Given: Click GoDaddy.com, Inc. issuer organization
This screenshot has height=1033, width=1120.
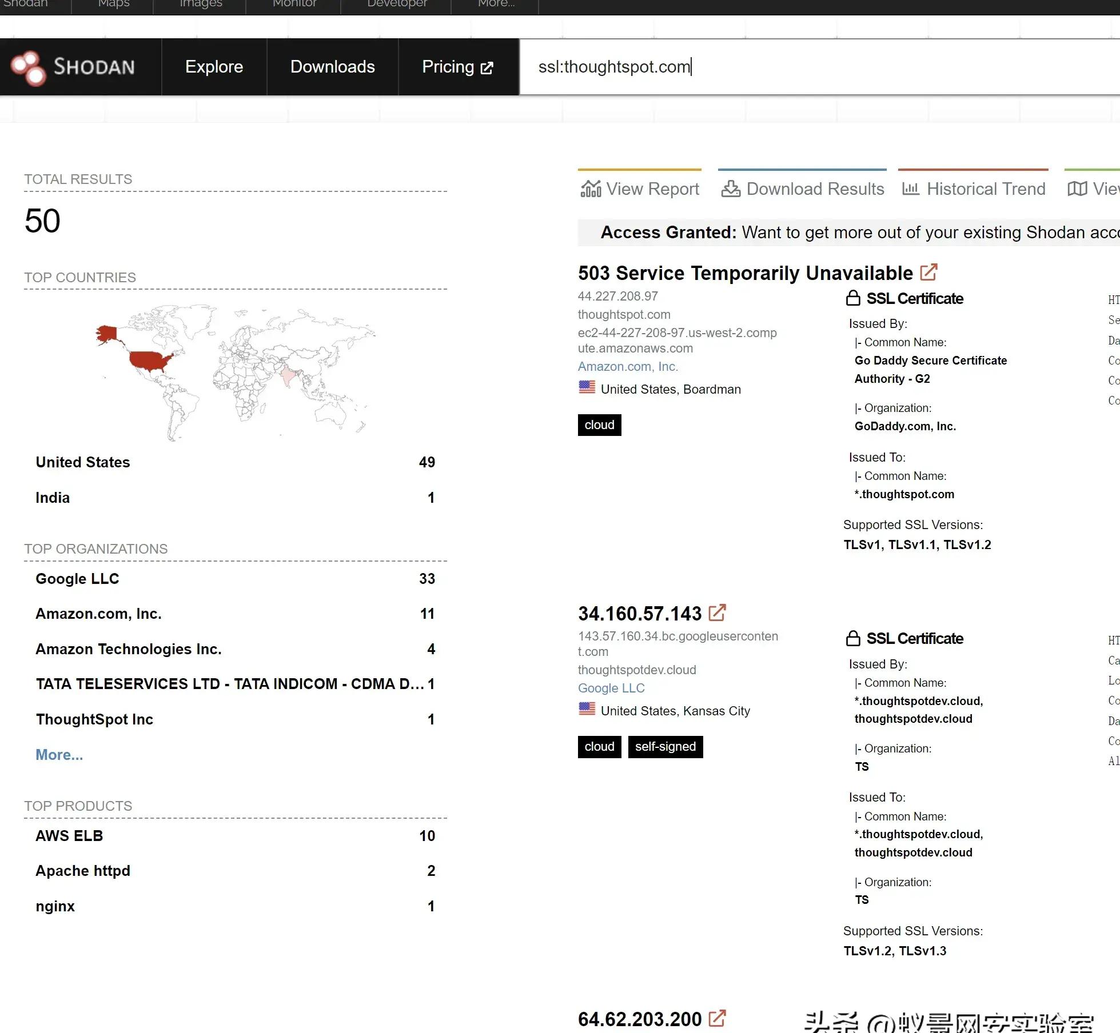Looking at the screenshot, I should pyautogui.click(x=905, y=426).
